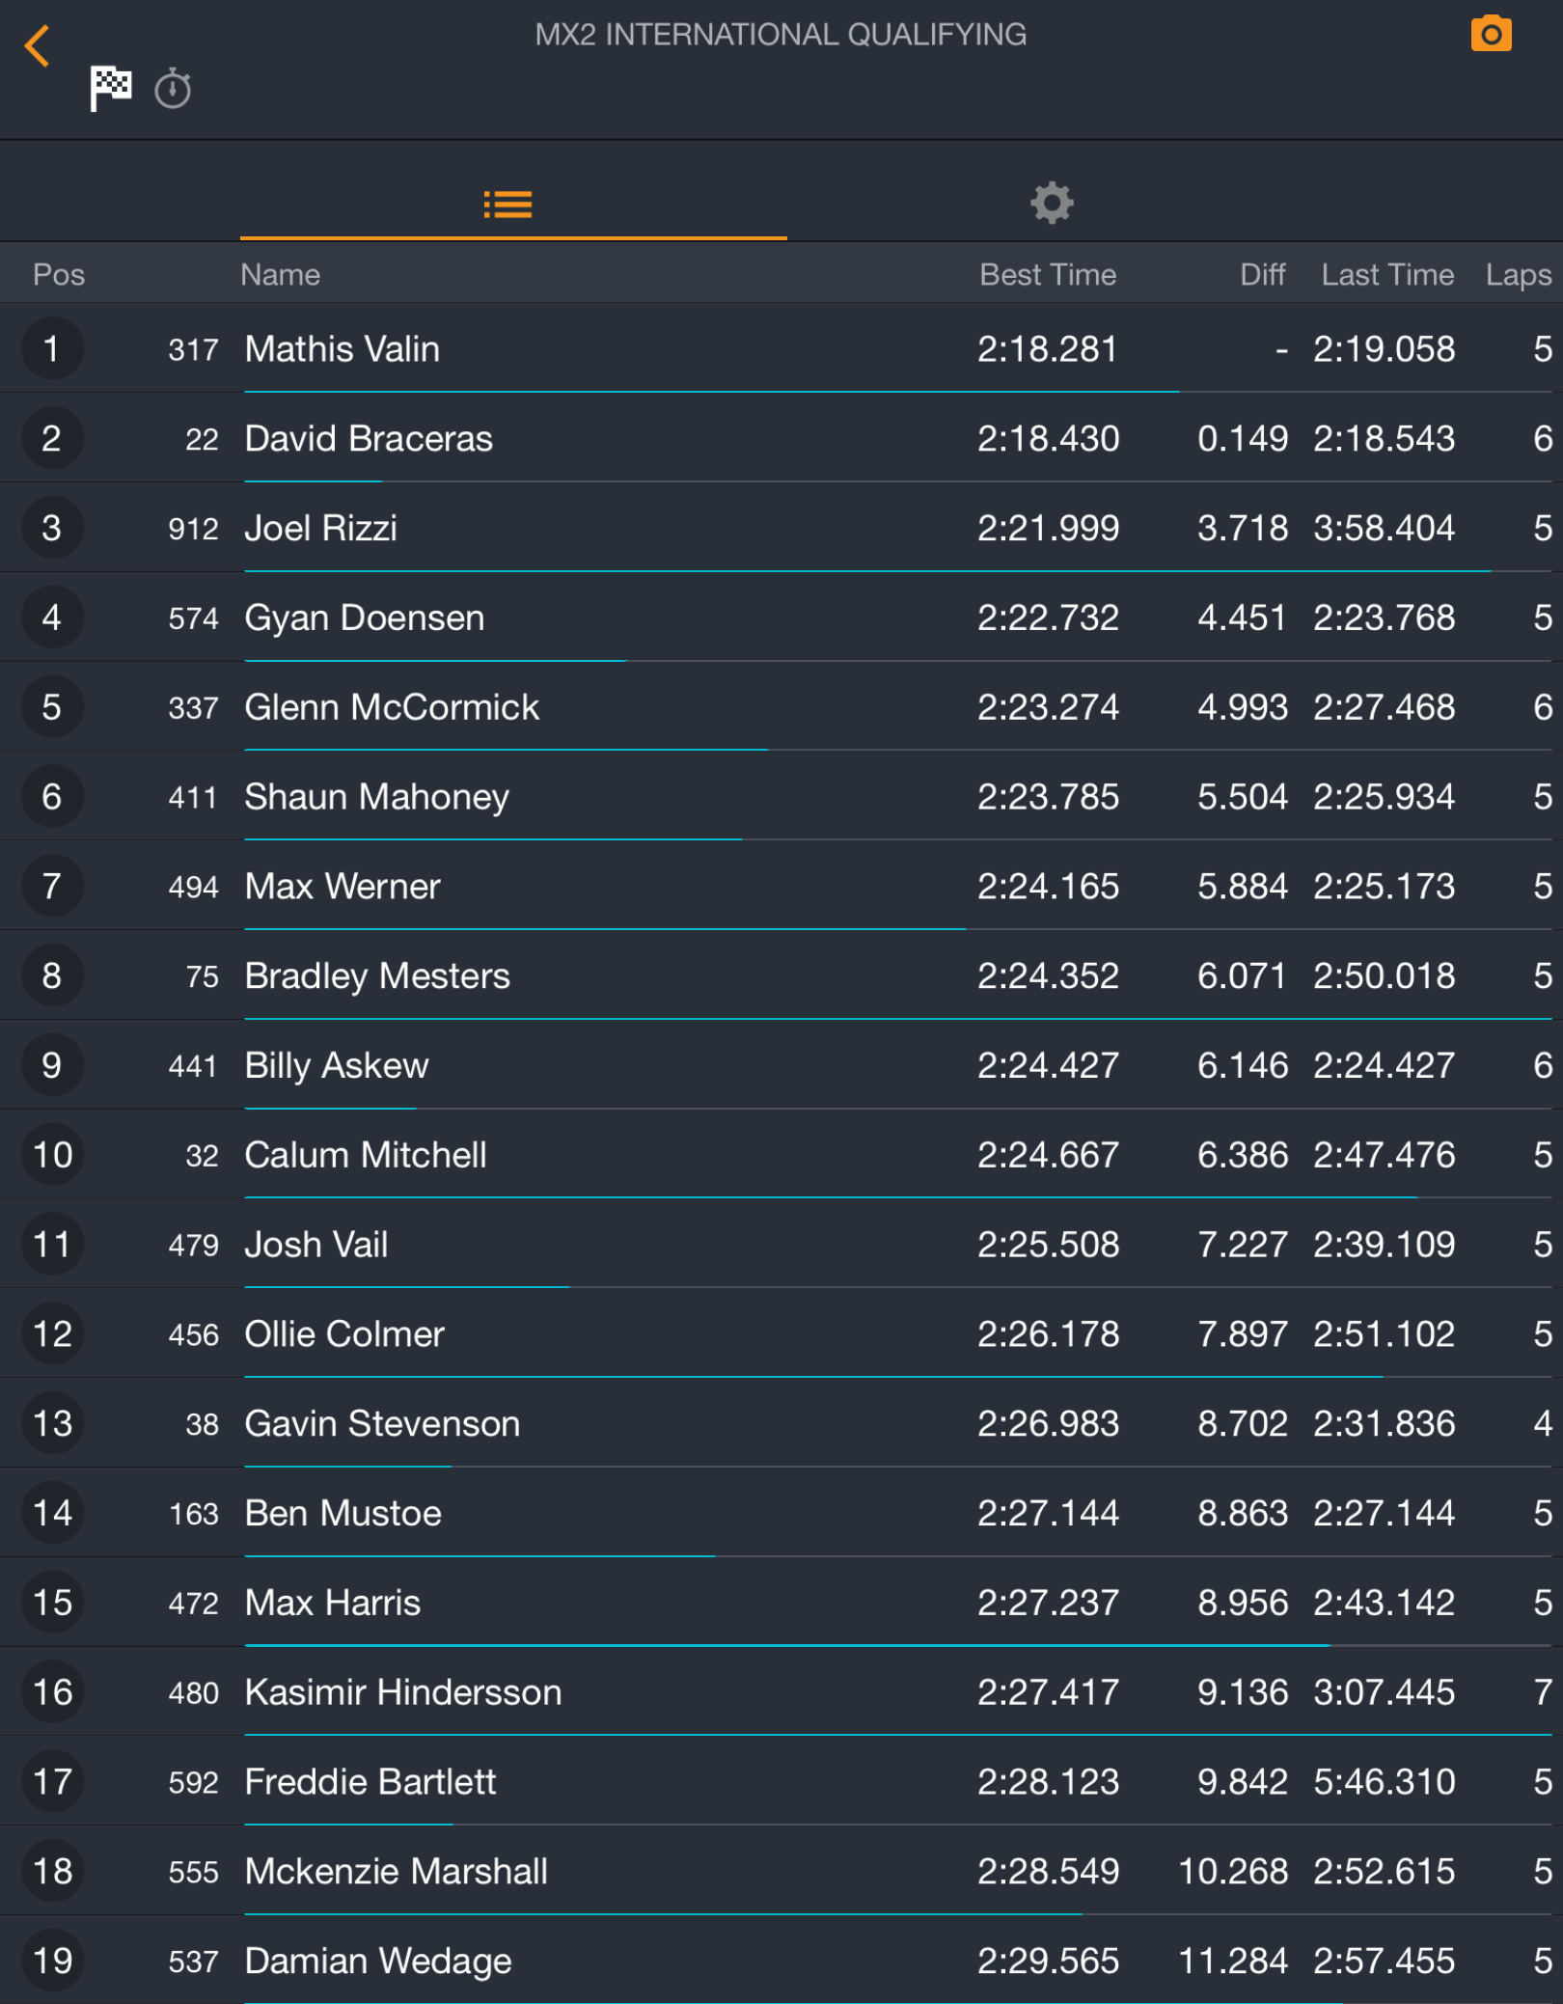Viewport: 1563px width, 2004px height.
Task: Open the stopwatch timing view
Action: (173, 90)
